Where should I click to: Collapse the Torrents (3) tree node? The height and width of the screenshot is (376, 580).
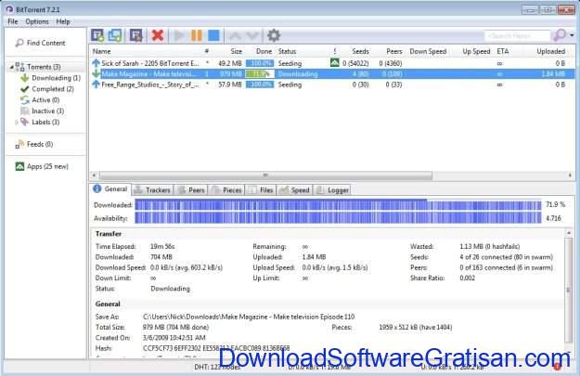tap(11, 67)
